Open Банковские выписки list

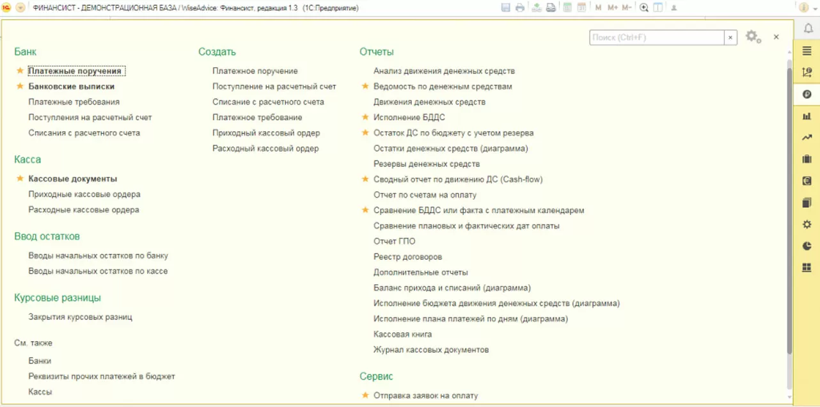[72, 86]
